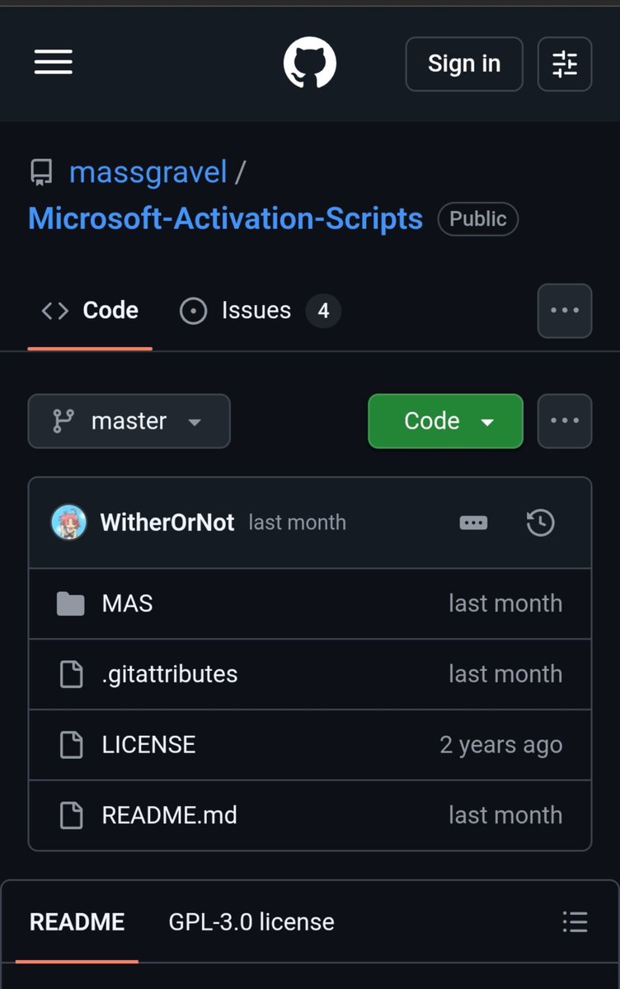Click file icon beside .gitattributes

pos(72,674)
